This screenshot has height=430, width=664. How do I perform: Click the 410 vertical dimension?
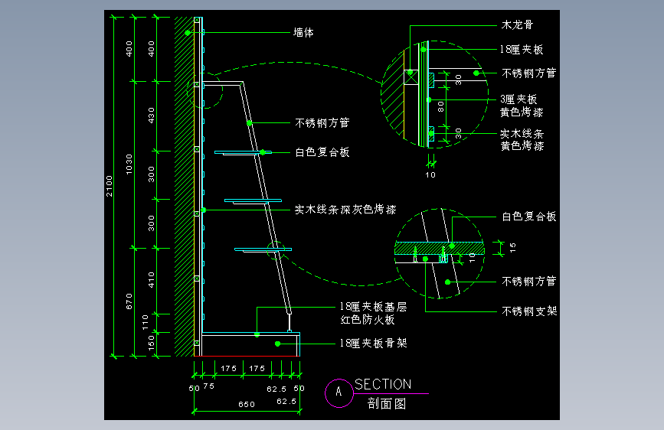click(151, 280)
